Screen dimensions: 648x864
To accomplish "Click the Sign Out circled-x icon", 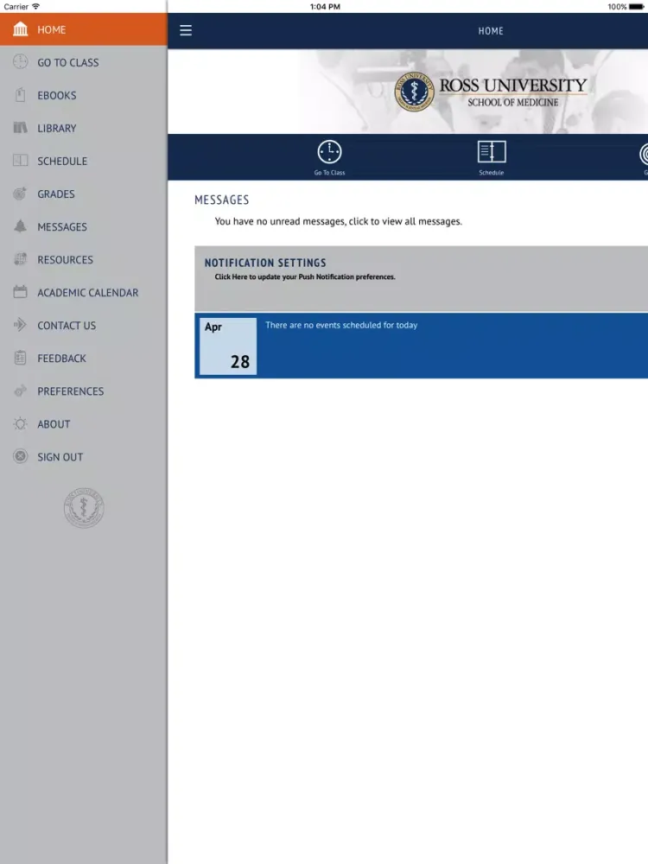I will (21, 456).
